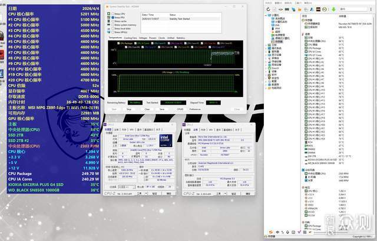Viewport: 377px width, 241px height.
Task: Click the Refresh icon in AIDA64 toolbar
Action: pos(269,9)
